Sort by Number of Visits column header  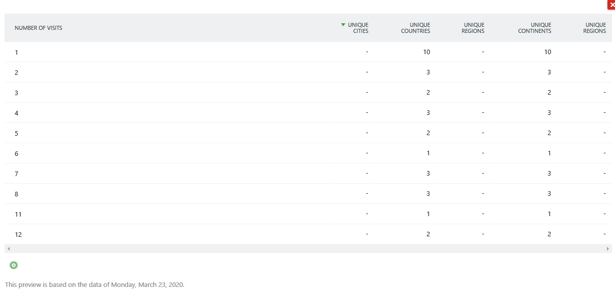[x=39, y=28]
